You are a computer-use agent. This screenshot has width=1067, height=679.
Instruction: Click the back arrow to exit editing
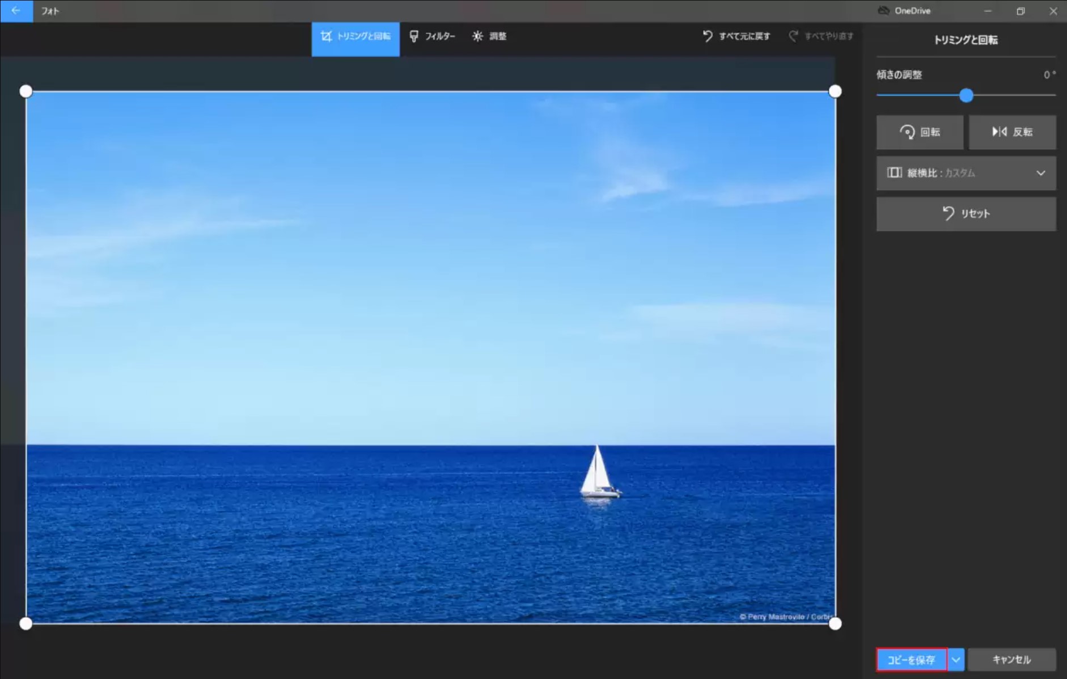pyautogui.click(x=15, y=10)
